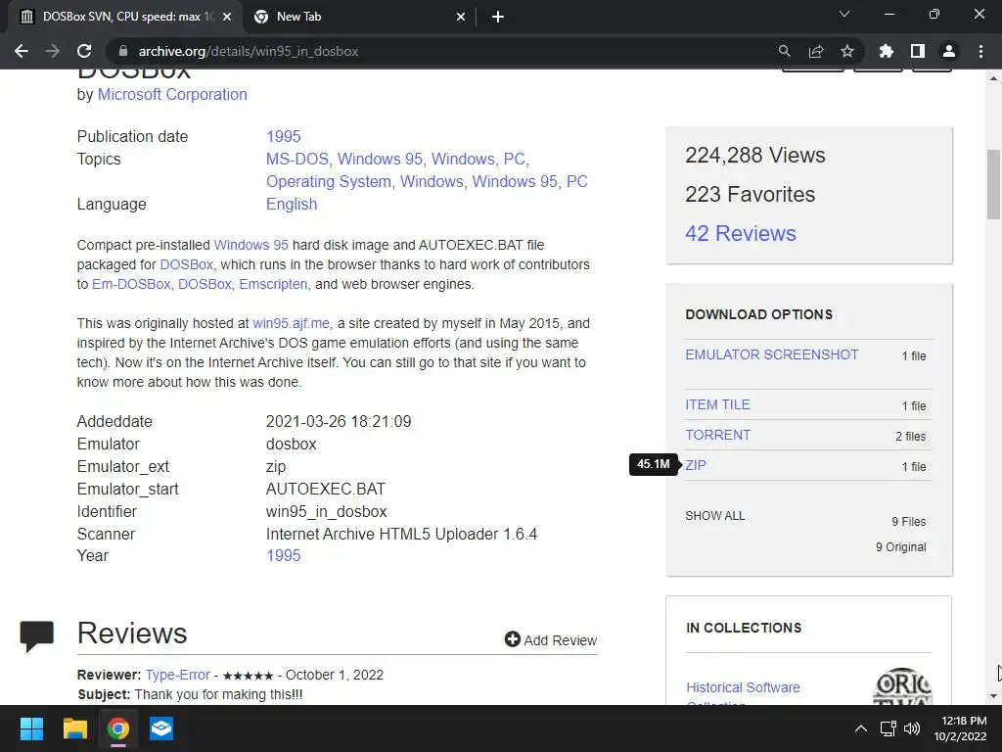Download the ZIP file option
The image size is (1002, 752).
pyautogui.click(x=696, y=465)
